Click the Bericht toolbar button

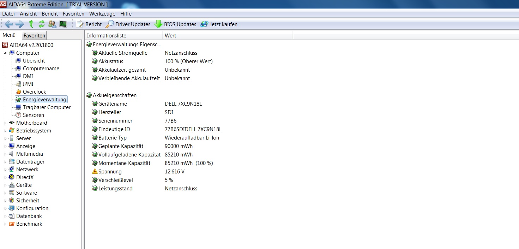click(x=89, y=24)
